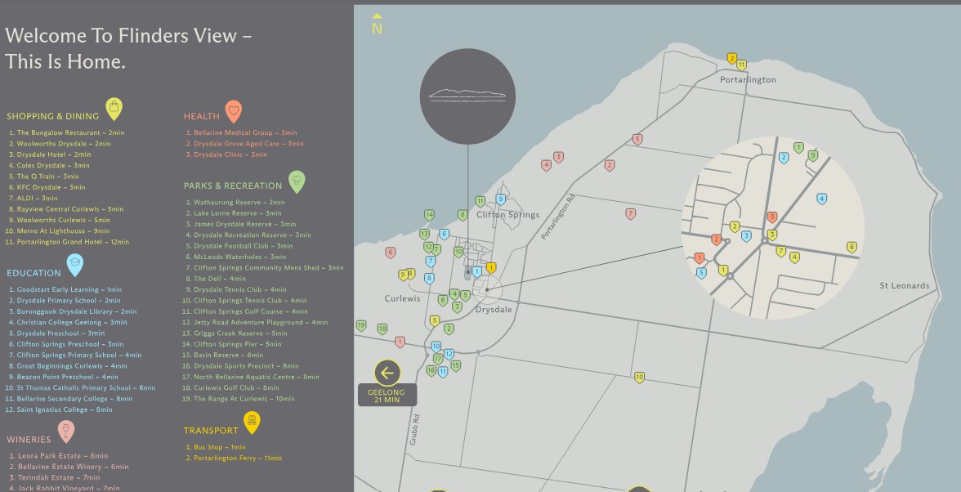Click the Portarlington Ferry list item
The image size is (961, 492).
(237, 458)
